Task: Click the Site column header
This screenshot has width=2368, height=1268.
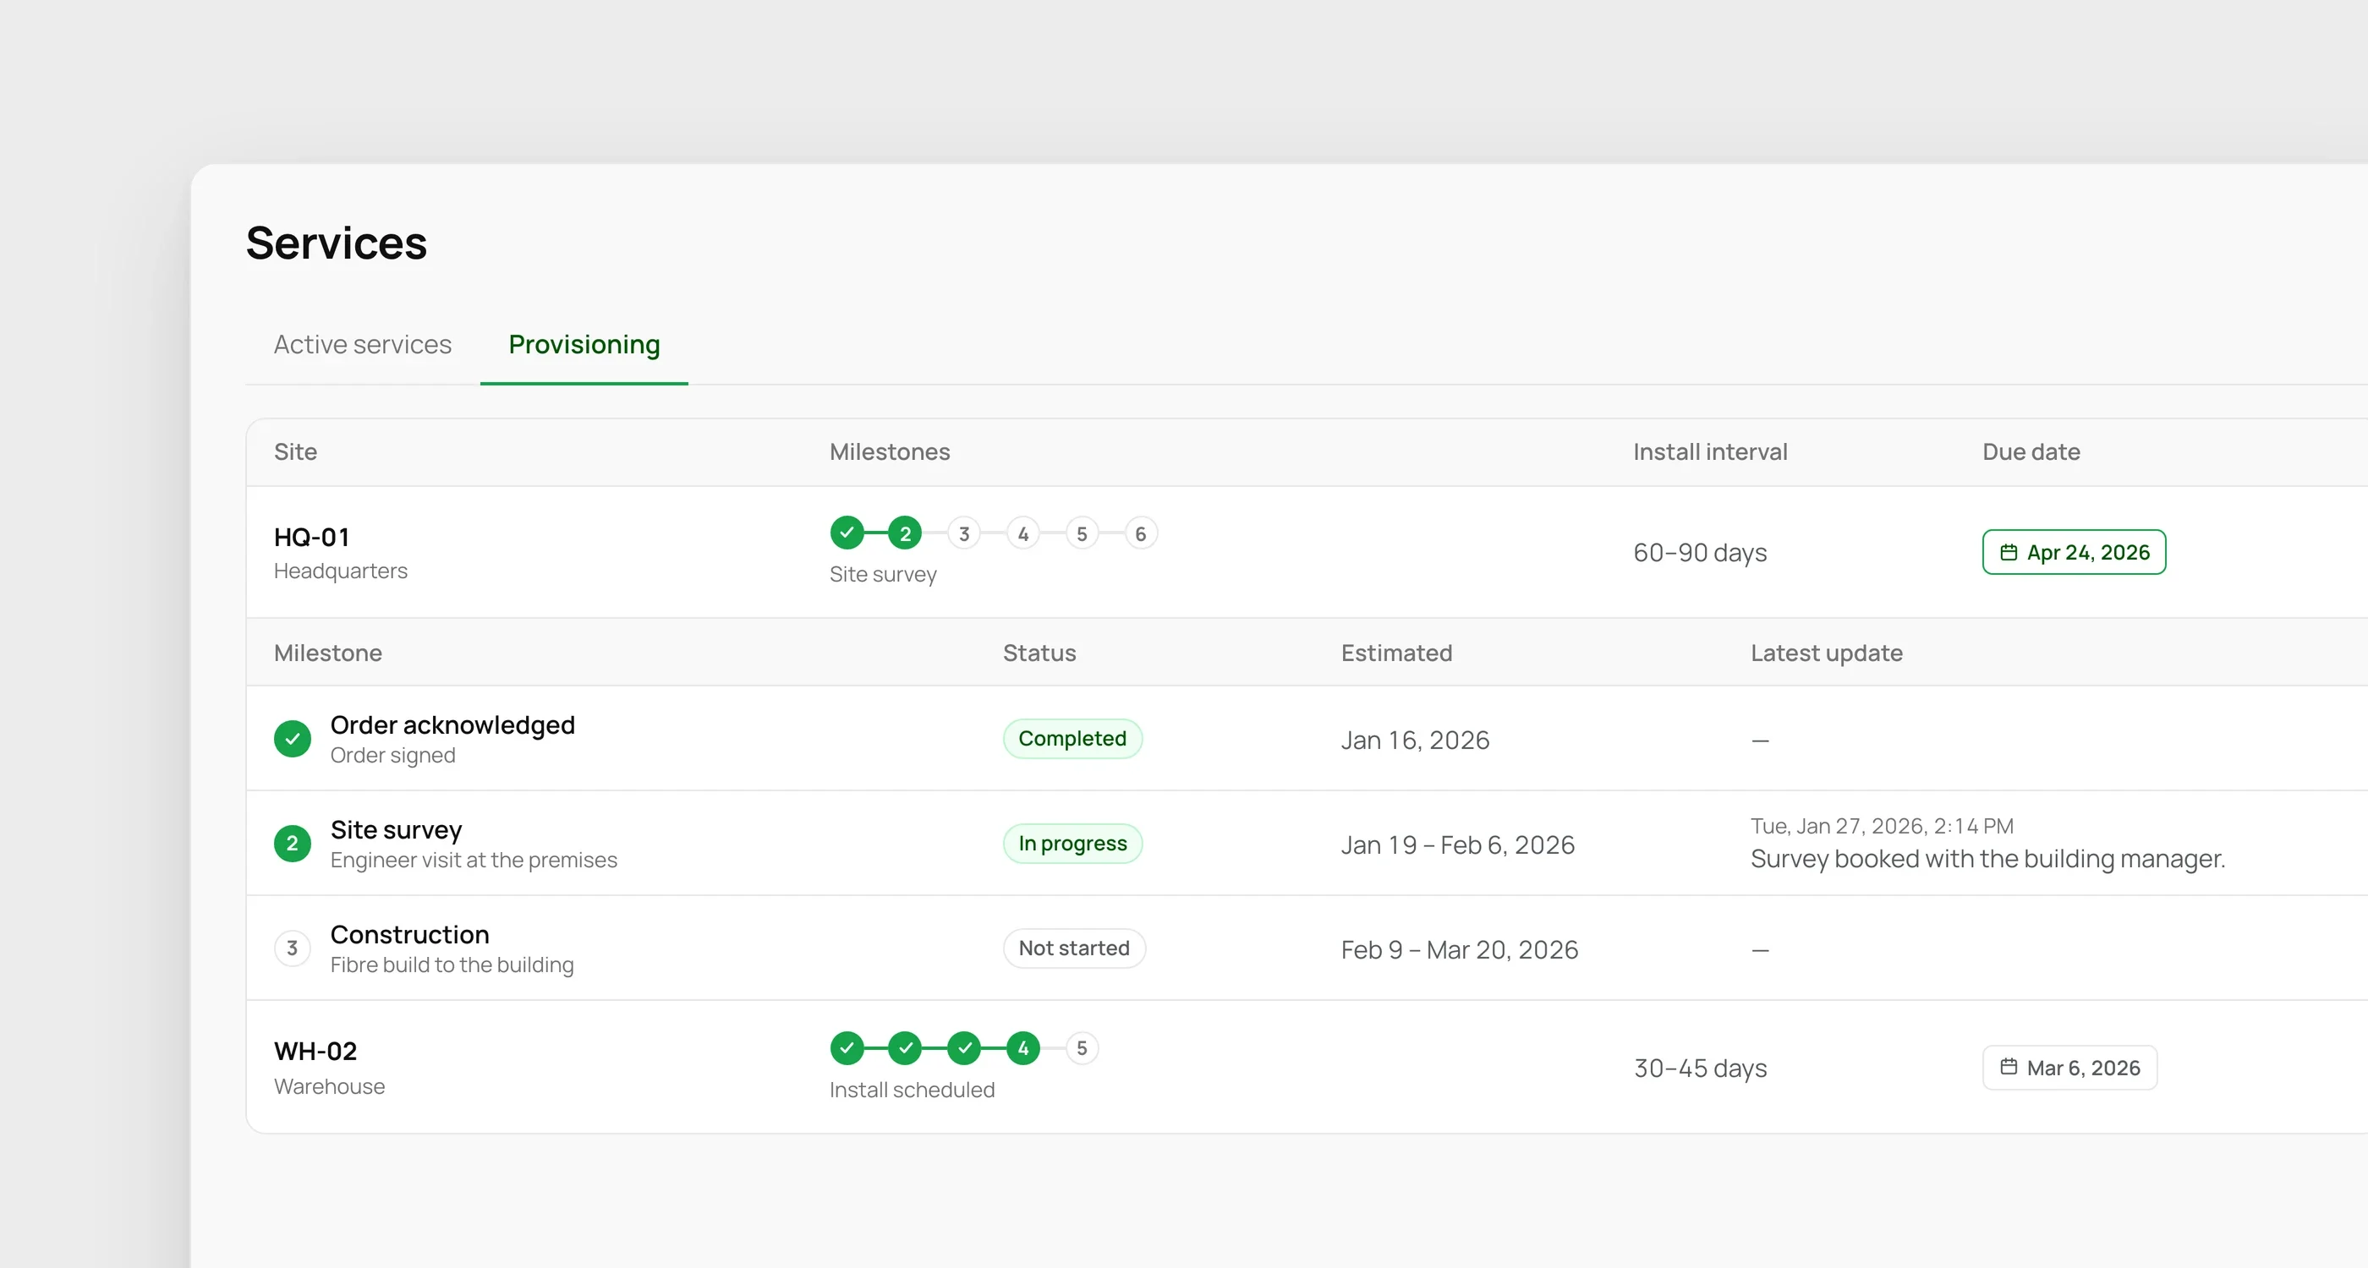Action: click(295, 452)
